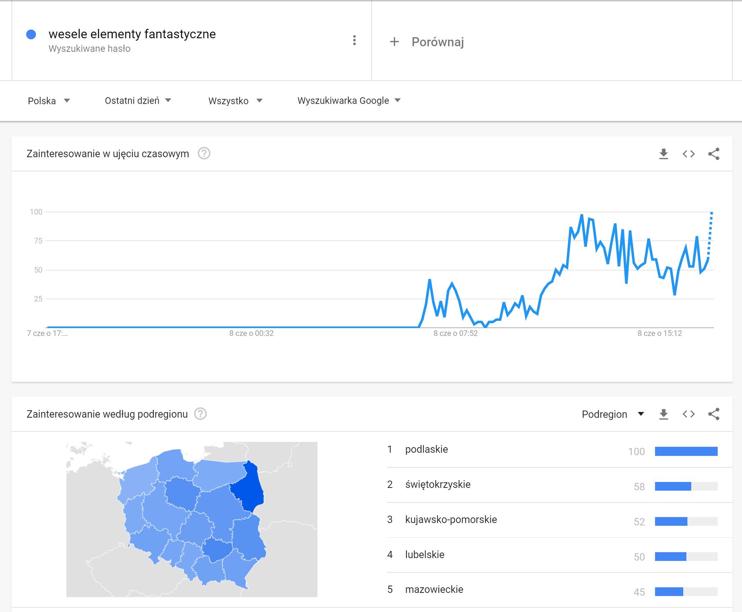The image size is (742, 612).
Task: Click Porównaj to add a comparison term
Action: [x=437, y=42]
